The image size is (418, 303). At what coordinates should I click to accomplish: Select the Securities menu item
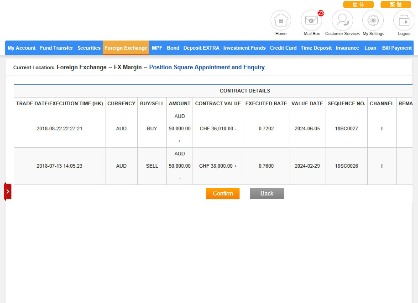tap(89, 48)
